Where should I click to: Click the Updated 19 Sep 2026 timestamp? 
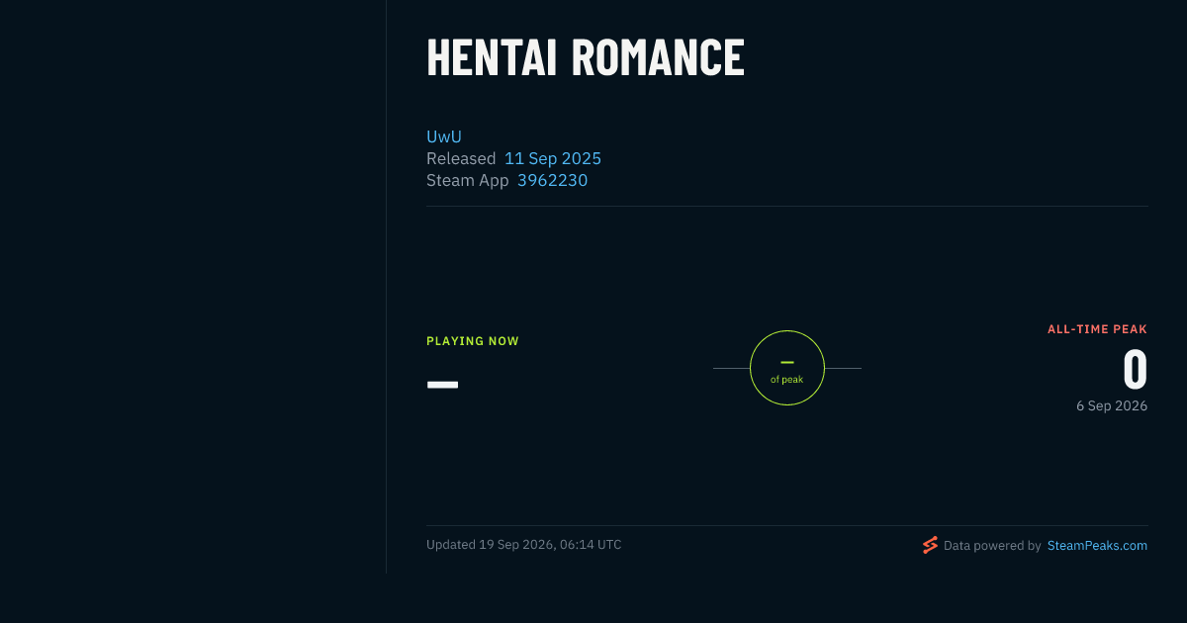524,544
